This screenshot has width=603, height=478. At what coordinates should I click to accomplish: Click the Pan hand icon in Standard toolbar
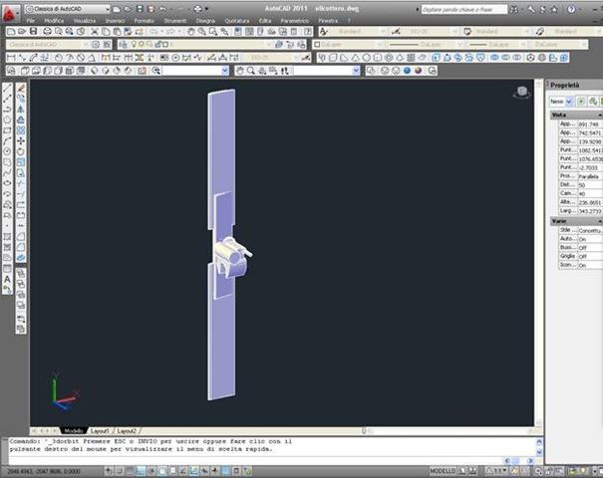[x=190, y=32]
